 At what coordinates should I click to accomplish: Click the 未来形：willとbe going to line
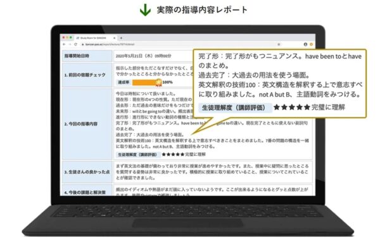point(155,111)
